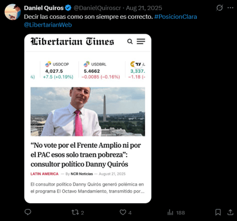Select the USDCOP ticker quote
Viewport: 237px width, 221px height.
pos(59,70)
